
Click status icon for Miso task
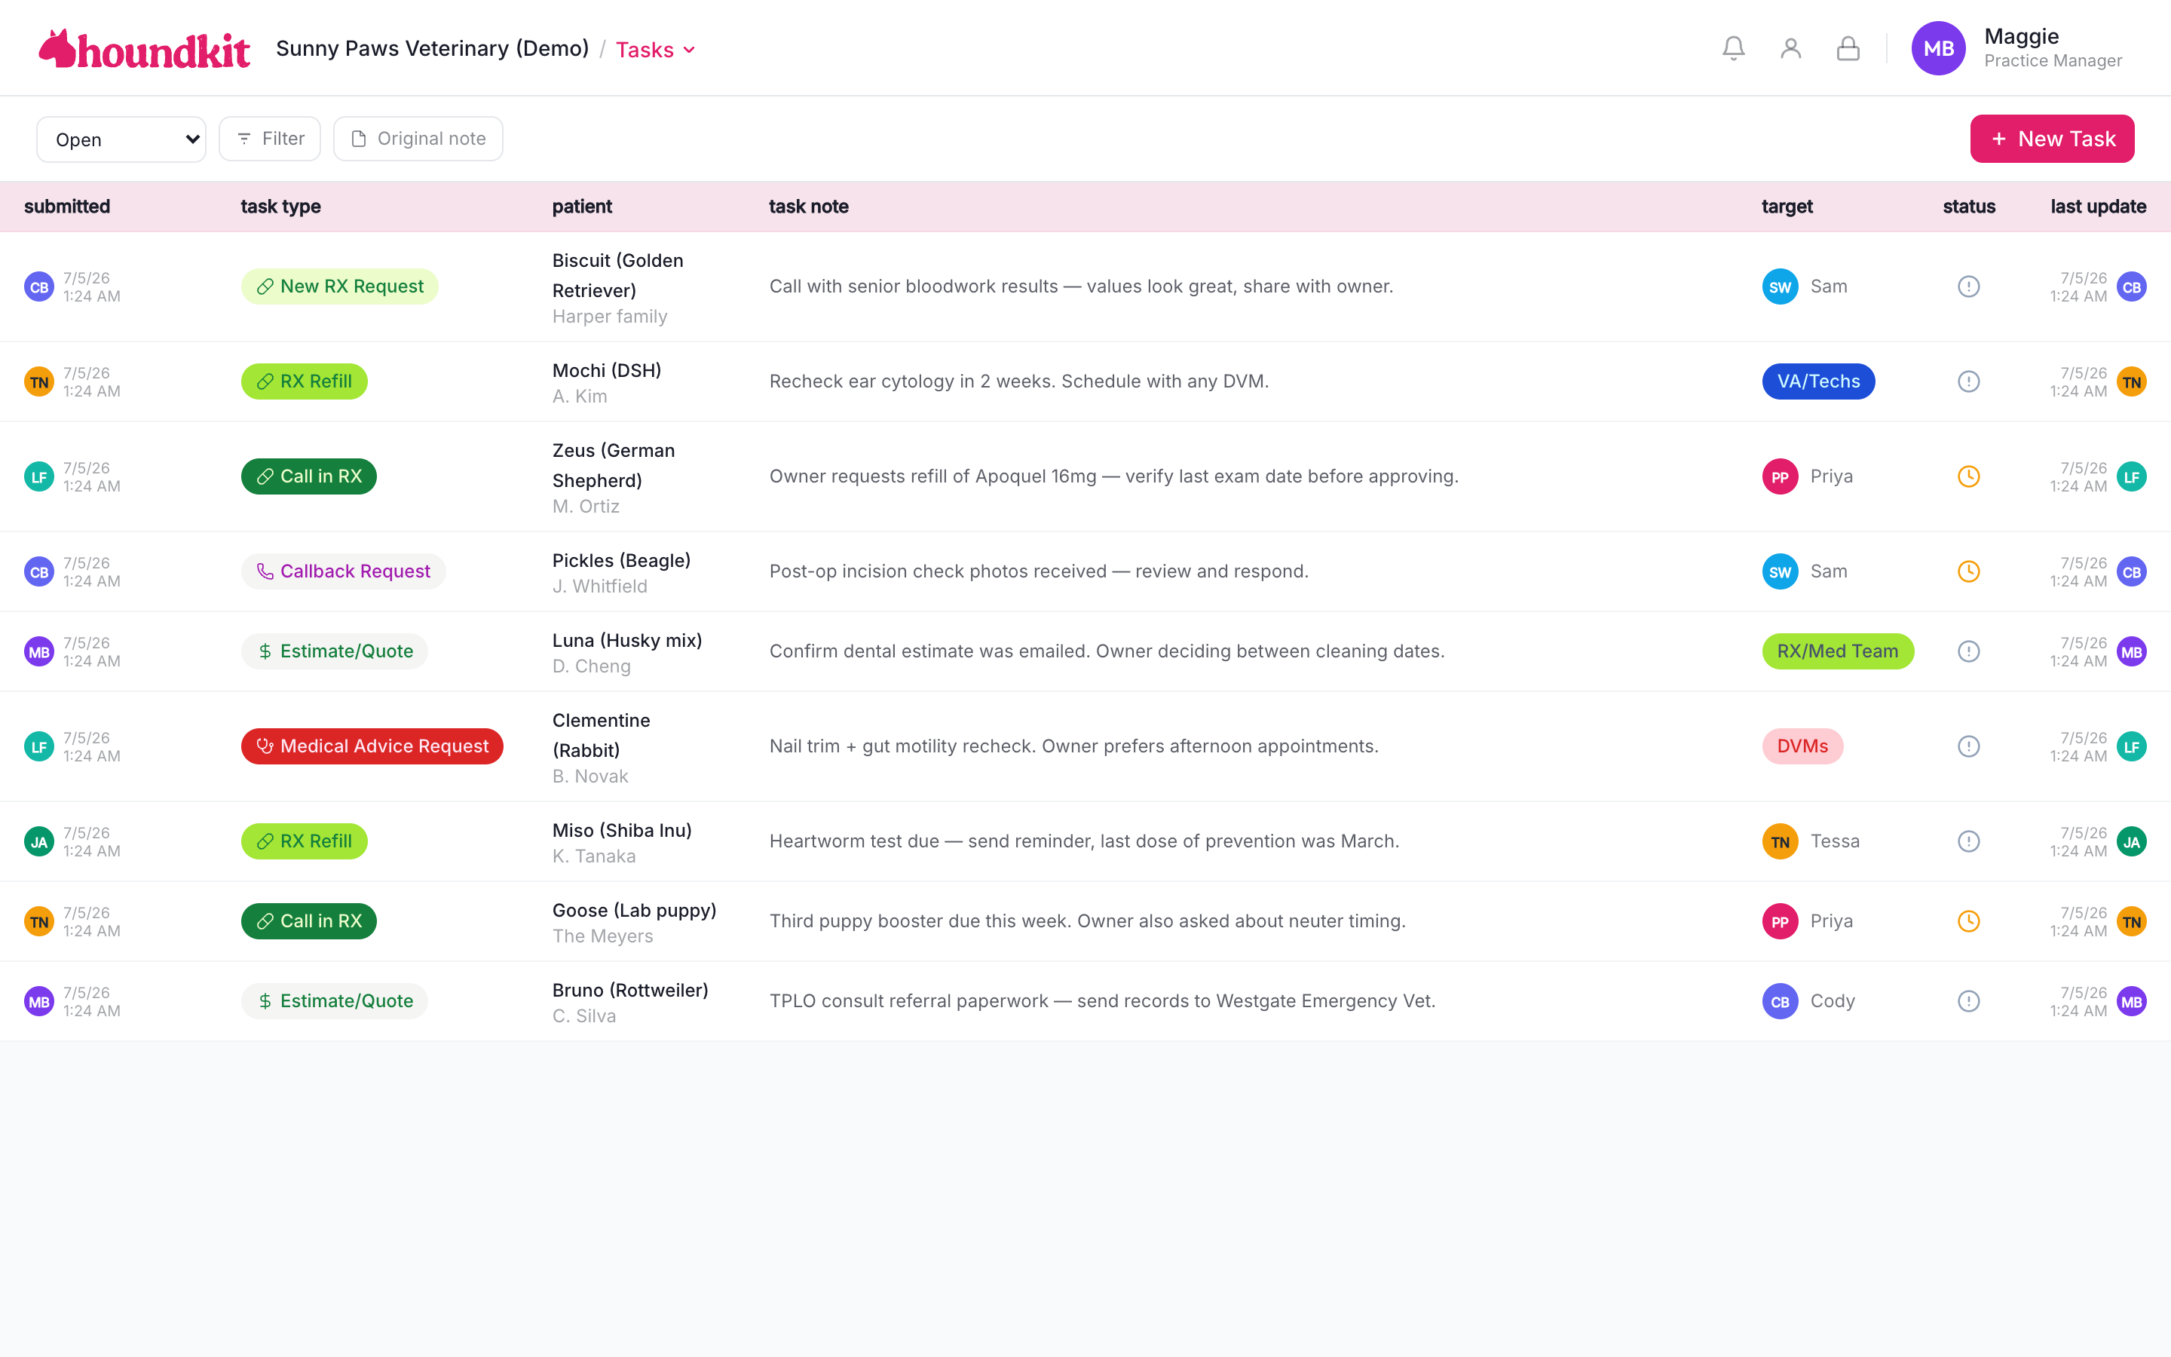click(x=1968, y=842)
